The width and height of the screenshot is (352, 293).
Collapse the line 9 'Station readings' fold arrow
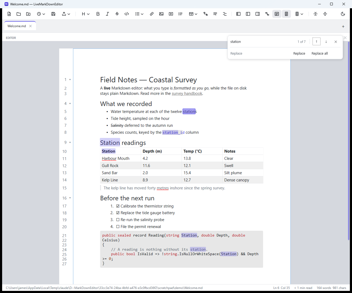pyautogui.click(x=70, y=143)
